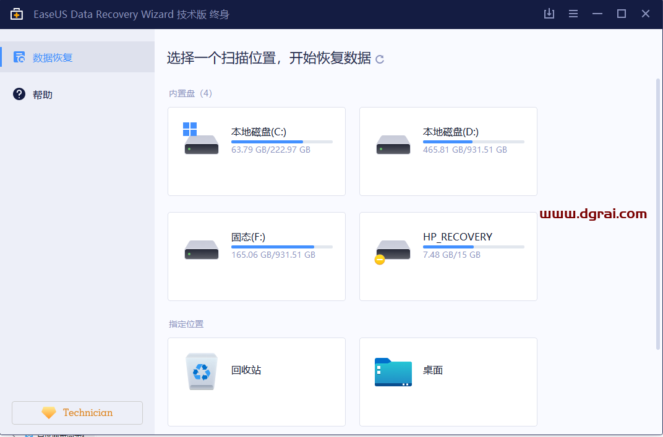Click the refresh icon beside the heading
This screenshot has width=663, height=437.
pos(380,59)
